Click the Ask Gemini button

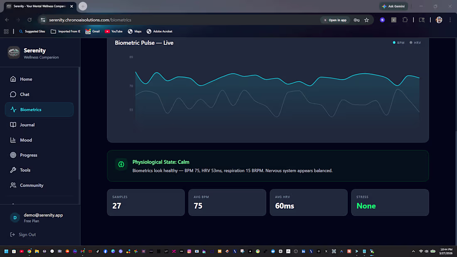[x=393, y=6]
